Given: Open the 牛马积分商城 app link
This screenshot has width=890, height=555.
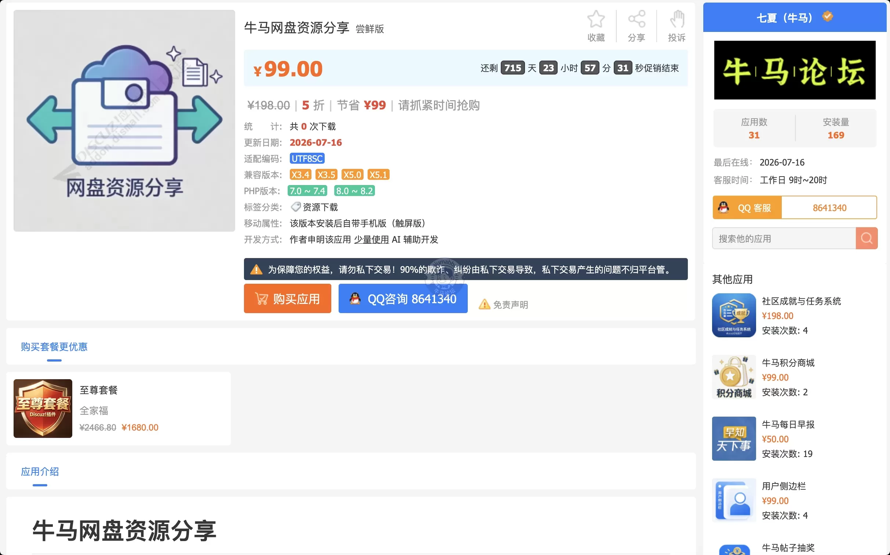Looking at the screenshot, I should tap(788, 363).
